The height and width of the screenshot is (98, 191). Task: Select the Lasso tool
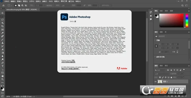3,20
